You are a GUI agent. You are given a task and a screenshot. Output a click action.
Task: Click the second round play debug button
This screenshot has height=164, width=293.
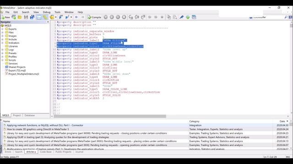tap(112, 17)
